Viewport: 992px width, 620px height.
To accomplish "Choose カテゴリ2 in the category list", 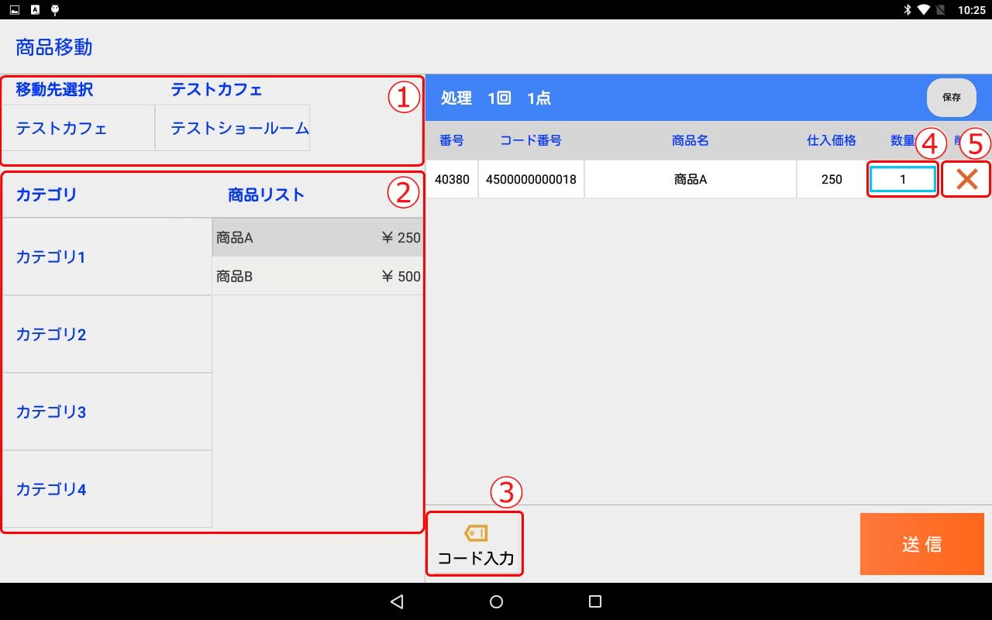I will tap(107, 334).
